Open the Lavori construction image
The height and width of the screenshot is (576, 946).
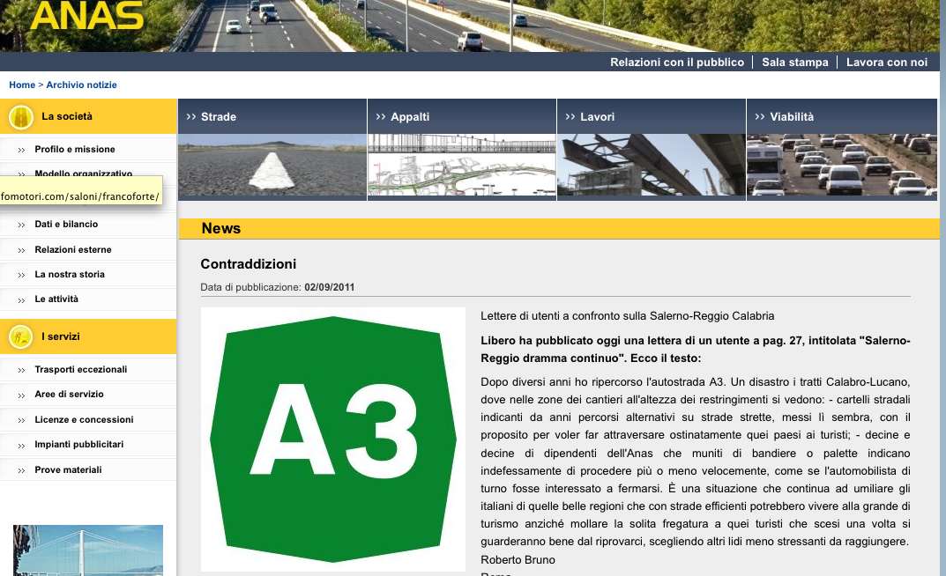tap(651, 165)
